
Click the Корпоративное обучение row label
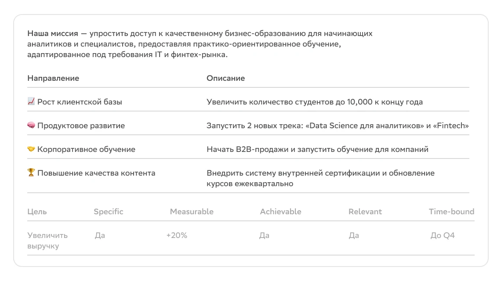pos(86,149)
